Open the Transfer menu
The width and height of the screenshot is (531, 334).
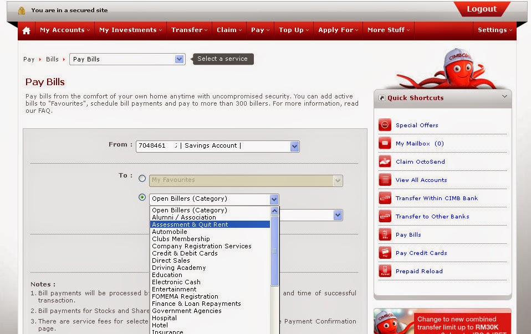[190, 30]
